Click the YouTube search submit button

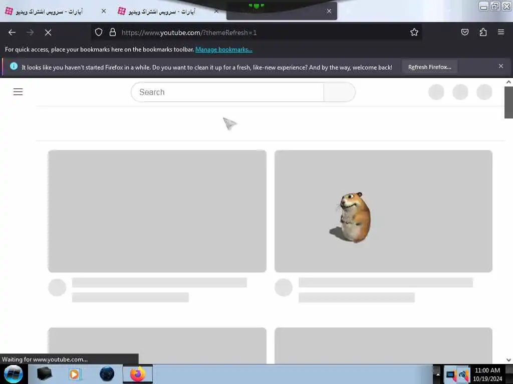point(339,92)
